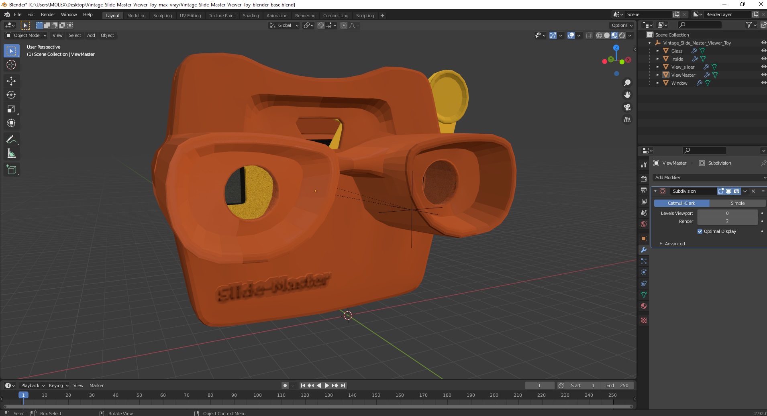
Task: Expand the Glass object tree row
Action: [x=657, y=51]
